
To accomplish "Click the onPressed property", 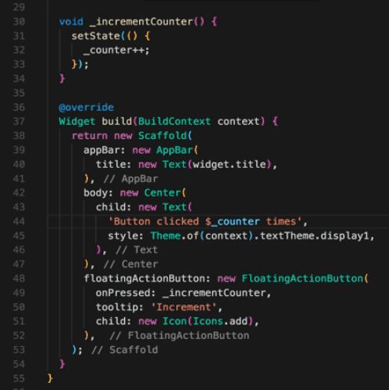I will pyautogui.click(x=123, y=293).
